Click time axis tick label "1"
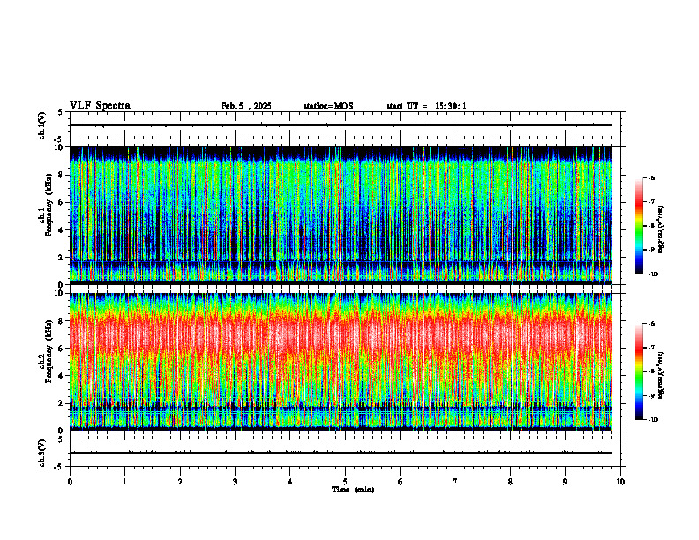 coord(124,482)
